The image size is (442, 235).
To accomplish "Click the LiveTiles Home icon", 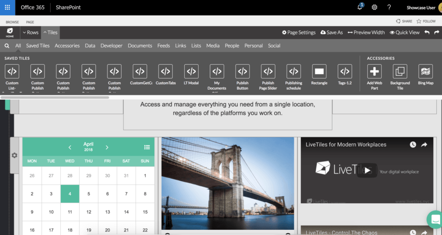I will [x=10, y=33].
